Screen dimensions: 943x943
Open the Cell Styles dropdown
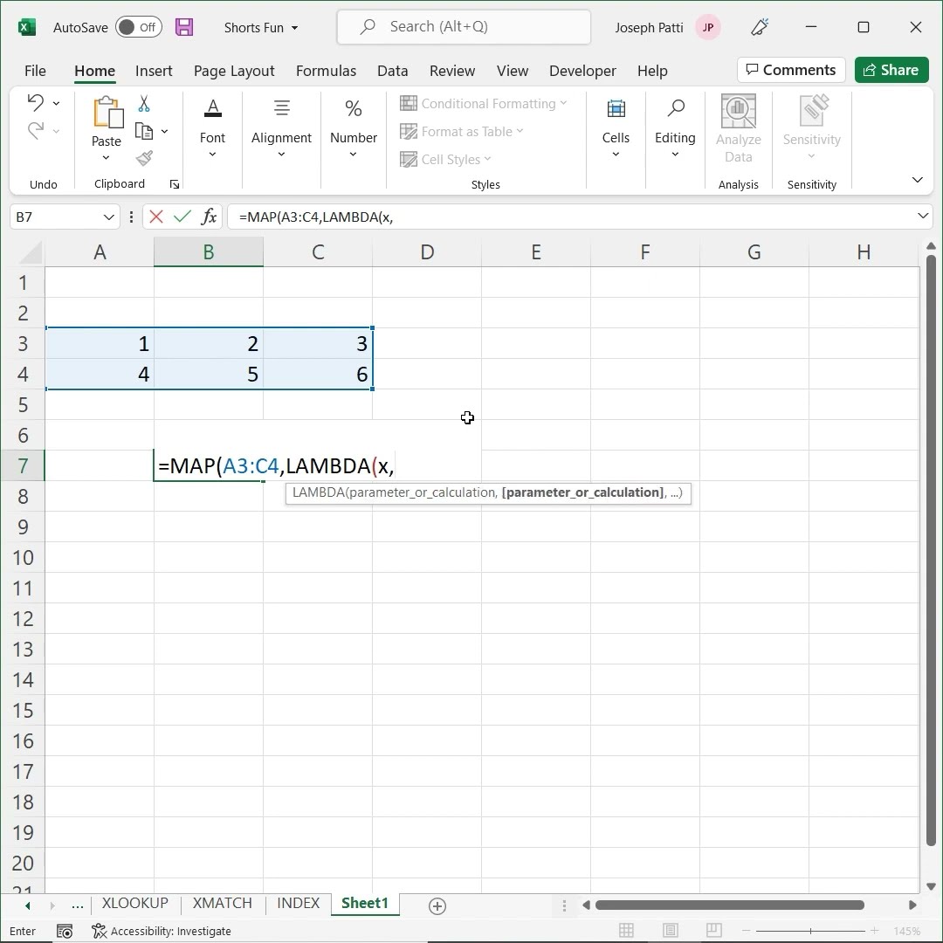[445, 160]
